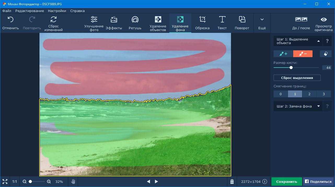Viewport: 335px width, 187px height.
Task: Select the red background brush tool
Action: pos(303,54)
